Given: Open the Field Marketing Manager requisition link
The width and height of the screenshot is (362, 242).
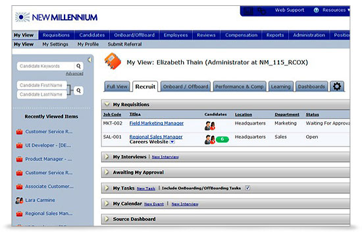Looking at the screenshot, I should pyautogui.click(x=157, y=123).
